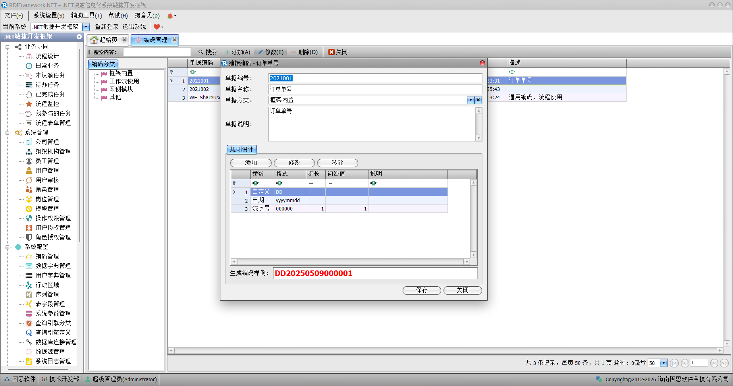The height and width of the screenshot is (386, 733).
Task: Select the 流水号 rule row
Action: point(260,208)
